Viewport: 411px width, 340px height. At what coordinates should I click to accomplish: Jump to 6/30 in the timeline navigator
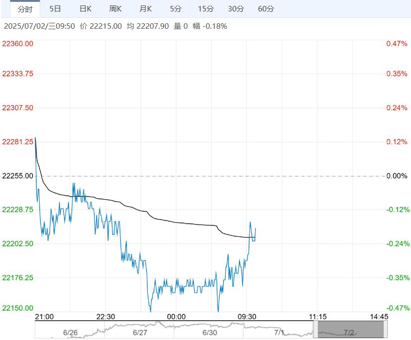pos(210,333)
